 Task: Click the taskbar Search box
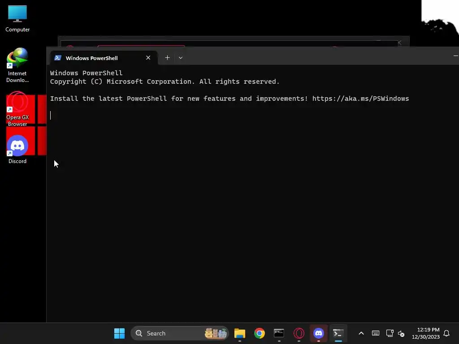click(x=179, y=333)
